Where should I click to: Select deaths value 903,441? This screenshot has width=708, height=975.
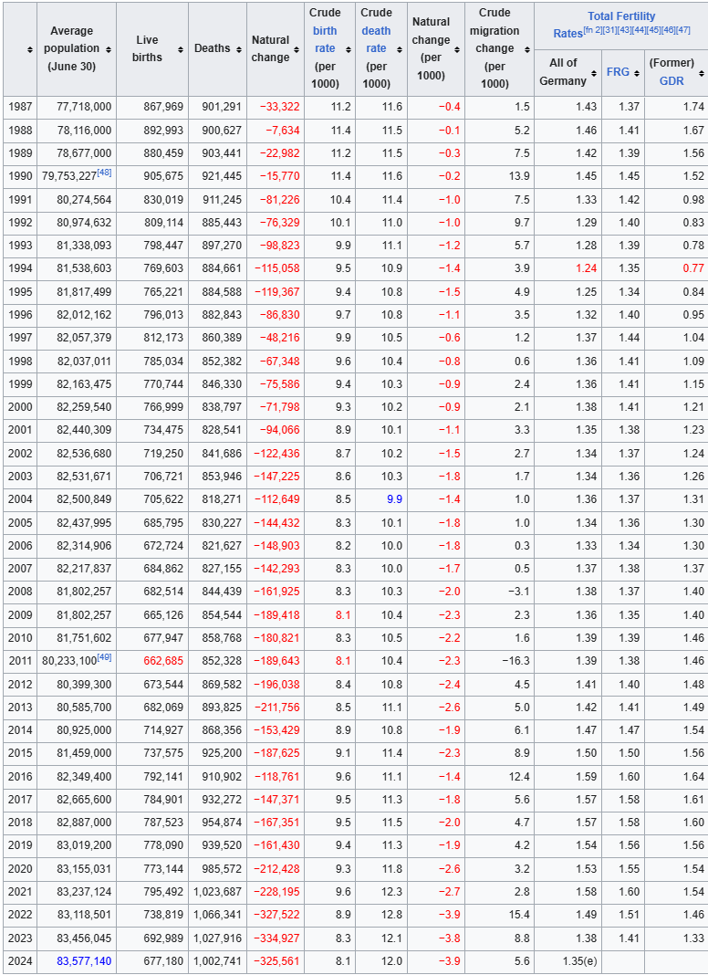[222, 153]
